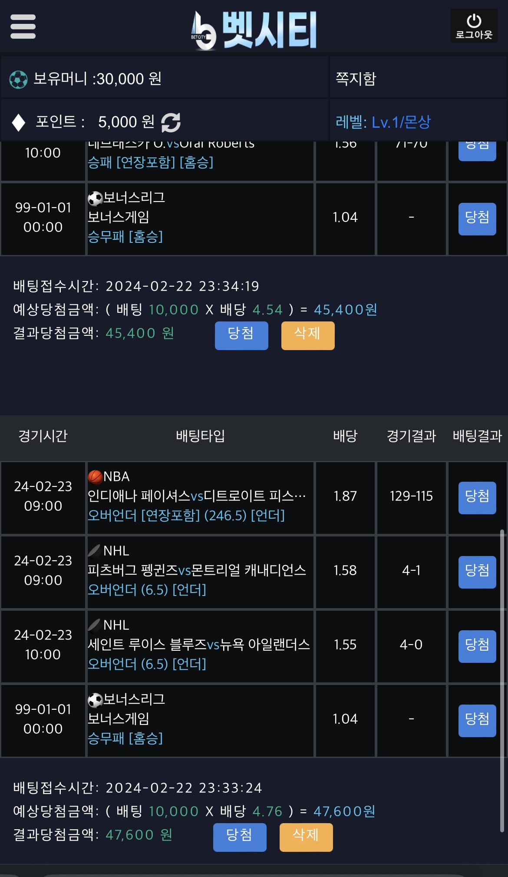Click the diamond icon next to points
The image size is (508, 877).
point(19,122)
